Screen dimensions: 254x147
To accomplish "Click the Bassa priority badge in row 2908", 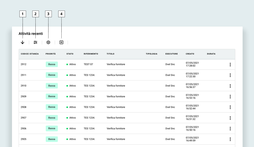I will click(52, 107).
